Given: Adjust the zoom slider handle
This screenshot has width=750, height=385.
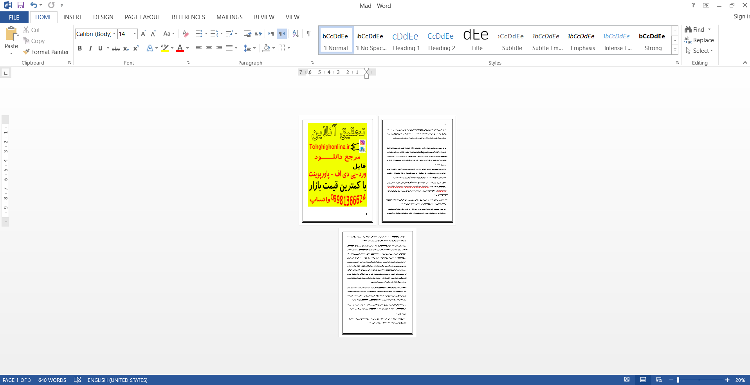Looking at the screenshot, I should (678, 380).
